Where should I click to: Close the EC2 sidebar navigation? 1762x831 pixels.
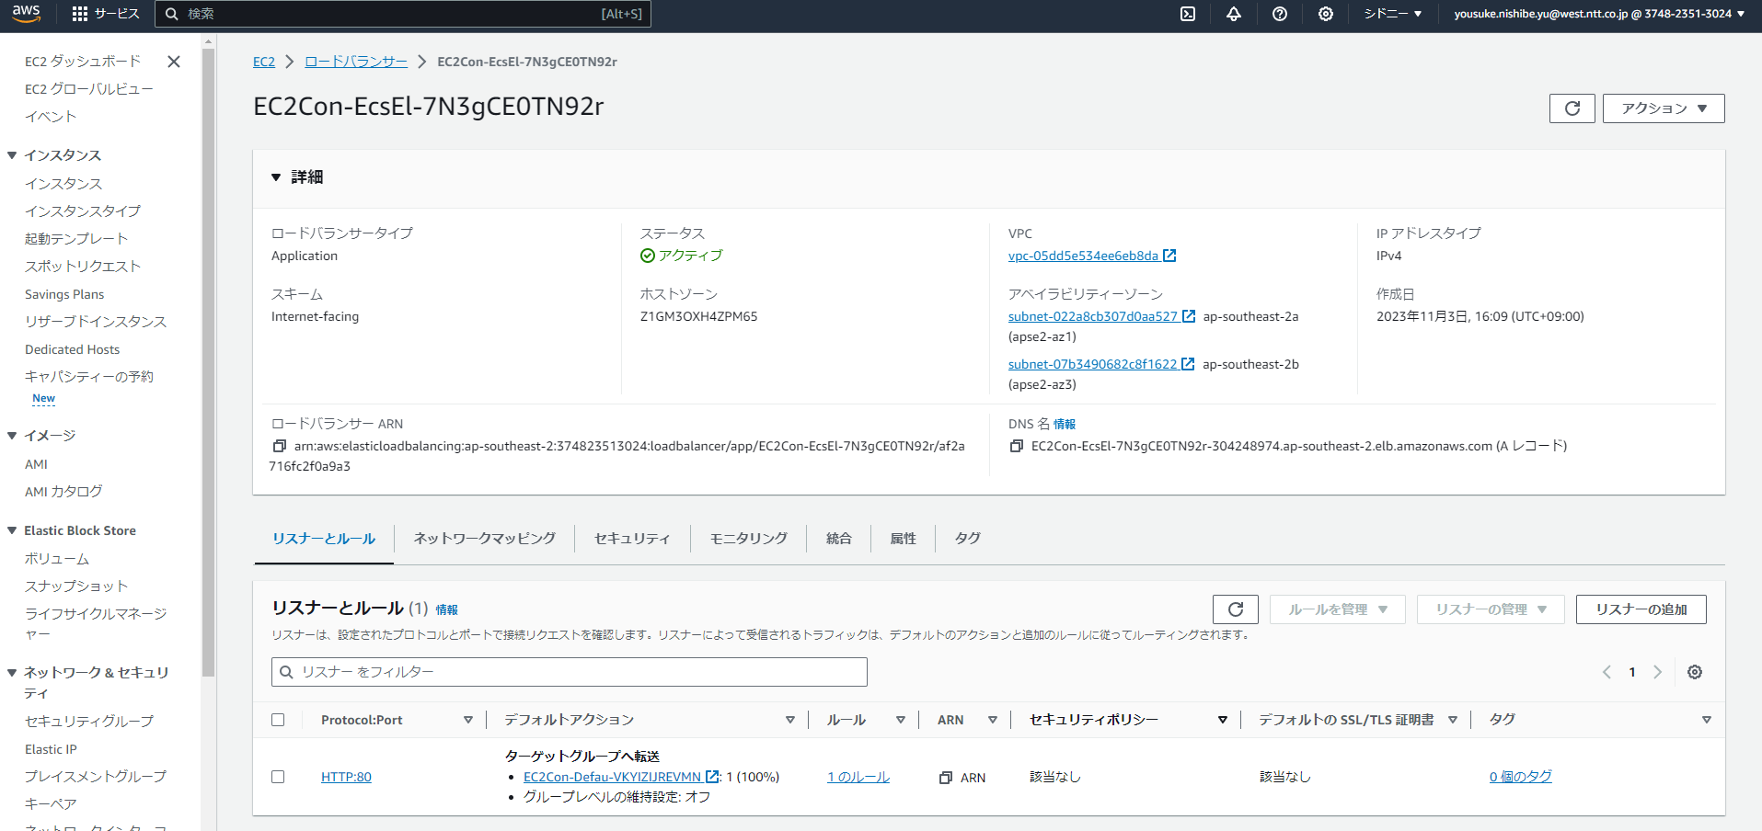click(x=174, y=62)
